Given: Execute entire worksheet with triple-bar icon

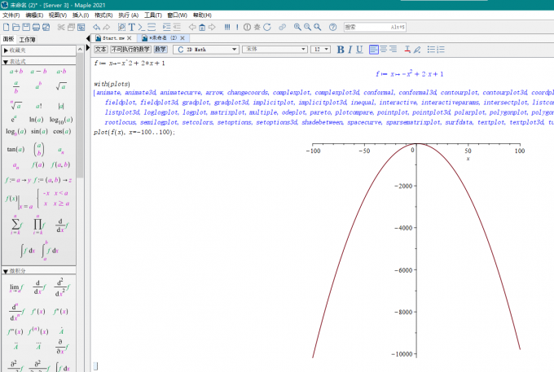Looking at the screenshot, I should point(227,27).
